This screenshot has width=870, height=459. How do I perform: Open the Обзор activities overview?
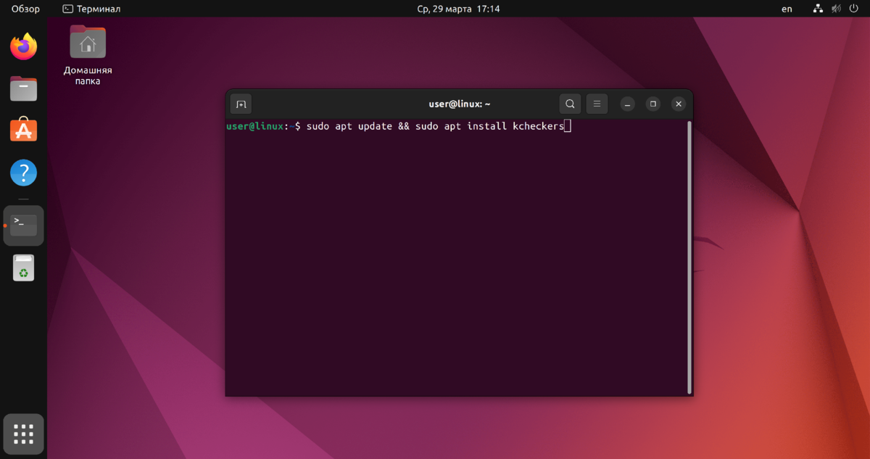25,9
